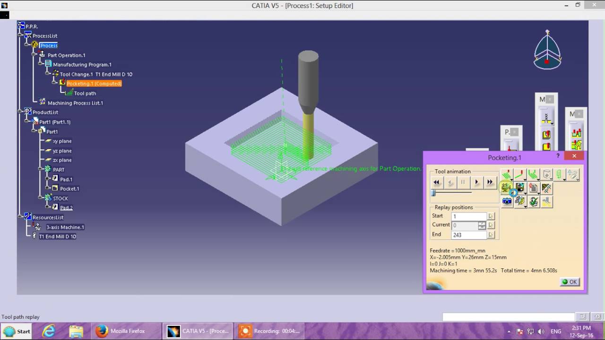The width and height of the screenshot is (605, 340).
Task: Select T1 End Mill D 10 resource
Action: coord(57,237)
